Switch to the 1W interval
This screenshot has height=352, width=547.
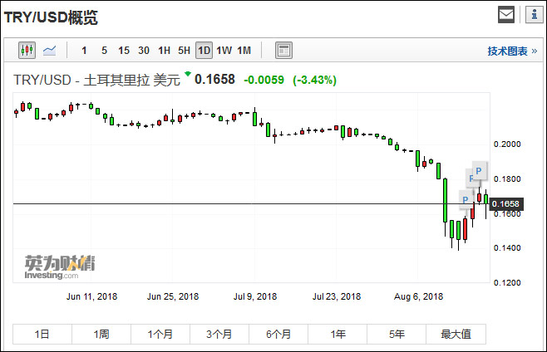pos(224,51)
